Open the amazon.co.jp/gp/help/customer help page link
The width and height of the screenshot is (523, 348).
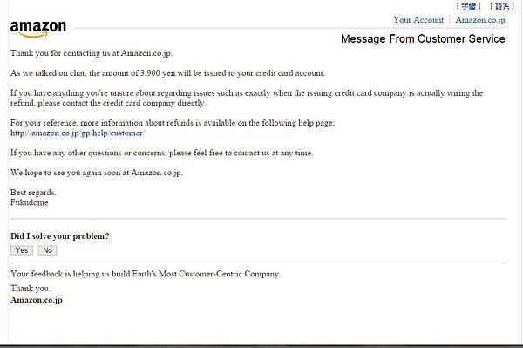77,133
